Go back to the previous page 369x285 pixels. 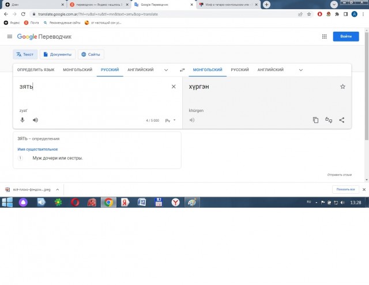[x=6, y=14]
